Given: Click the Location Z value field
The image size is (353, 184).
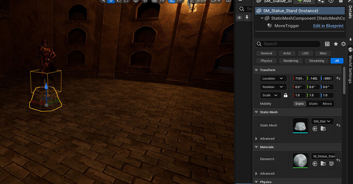Looking at the screenshot, I should [x=327, y=78].
